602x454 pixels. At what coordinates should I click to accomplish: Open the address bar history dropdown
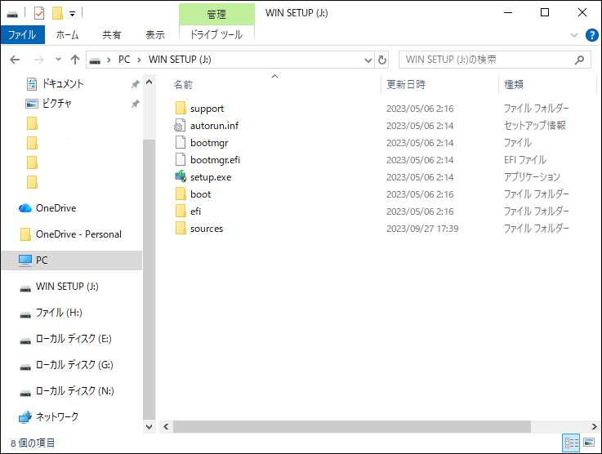coord(368,60)
